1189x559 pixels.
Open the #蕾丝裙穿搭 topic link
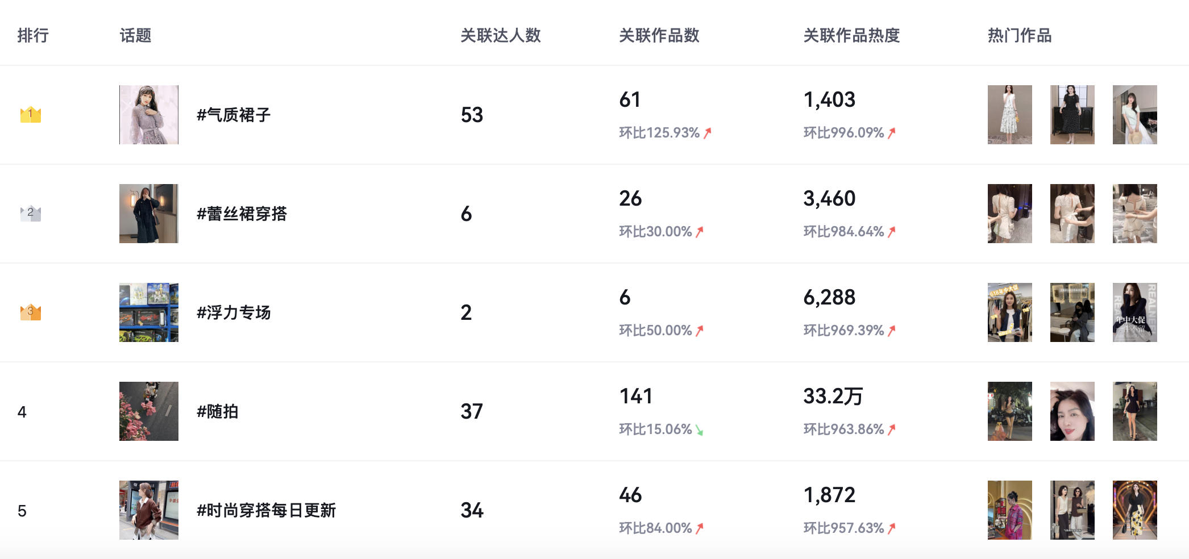(x=242, y=214)
